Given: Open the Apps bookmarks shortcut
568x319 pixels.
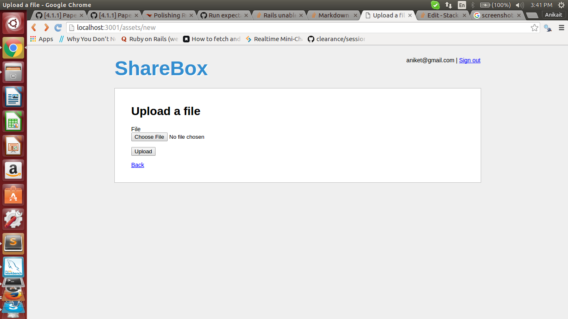Looking at the screenshot, I should [42, 39].
